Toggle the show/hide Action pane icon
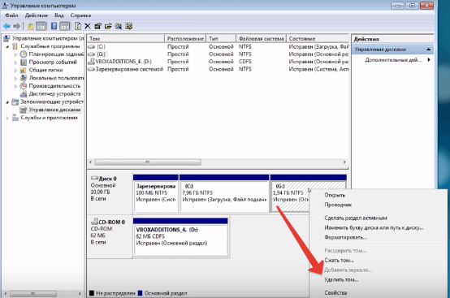The height and width of the screenshot is (298, 450). click(x=64, y=26)
